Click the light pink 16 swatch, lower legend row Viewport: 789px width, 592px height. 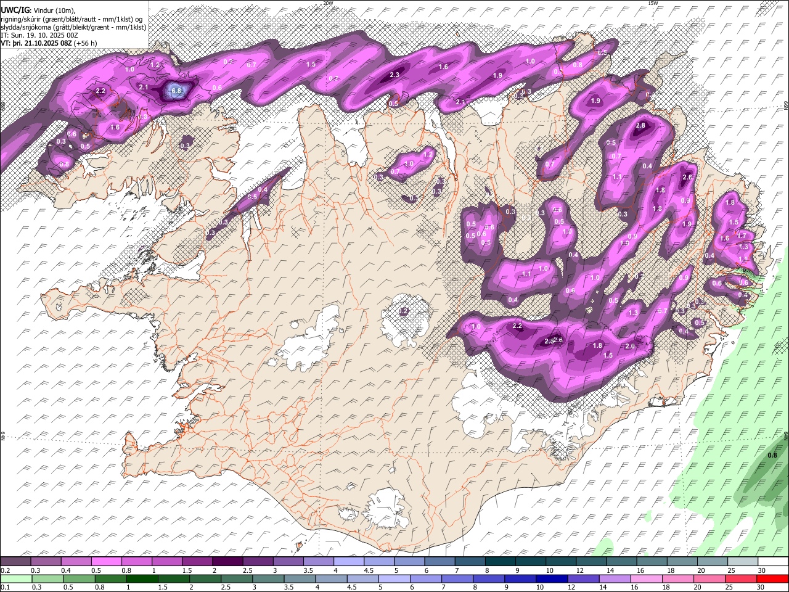click(x=647, y=579)
